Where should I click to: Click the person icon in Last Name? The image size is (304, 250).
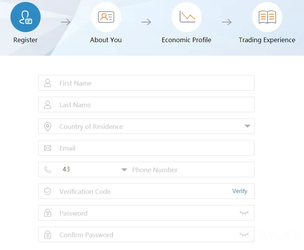48,104
